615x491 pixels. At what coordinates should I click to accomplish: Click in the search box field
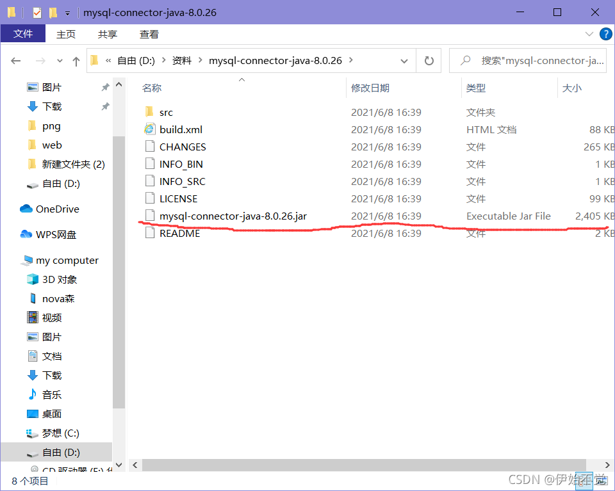(527, 61)
